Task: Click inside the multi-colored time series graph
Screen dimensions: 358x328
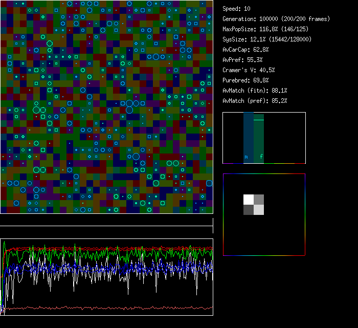Action: click(x=106, y=277)
